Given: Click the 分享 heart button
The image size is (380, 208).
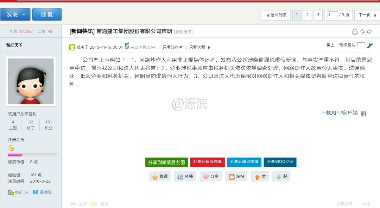Looking at the screenshot, I should click(210, 177).
